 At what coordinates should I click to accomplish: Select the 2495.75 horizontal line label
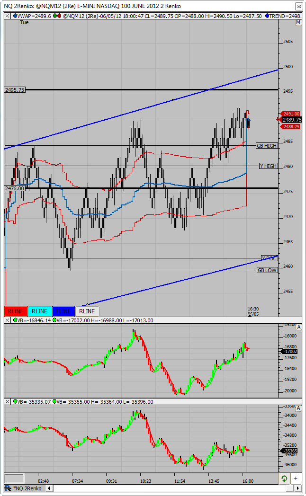click(x=15, y=90)
